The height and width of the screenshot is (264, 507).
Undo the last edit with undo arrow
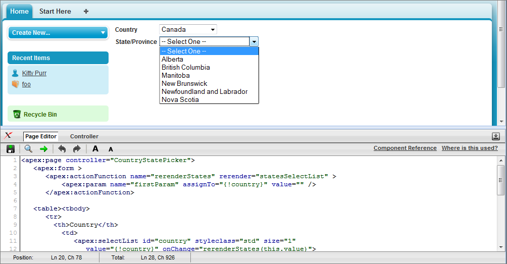pos(62,149)
